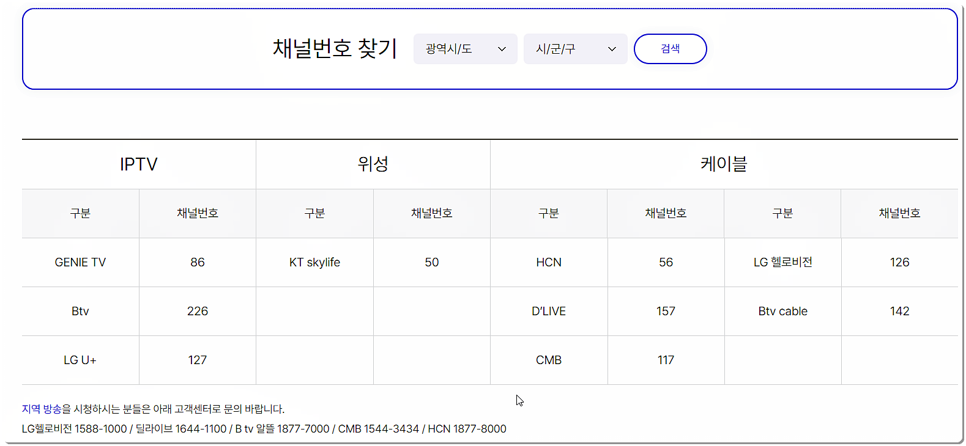This screenshot has width=966, height=446.
Task: Select the CMB table cell
Action: [549, 360]
